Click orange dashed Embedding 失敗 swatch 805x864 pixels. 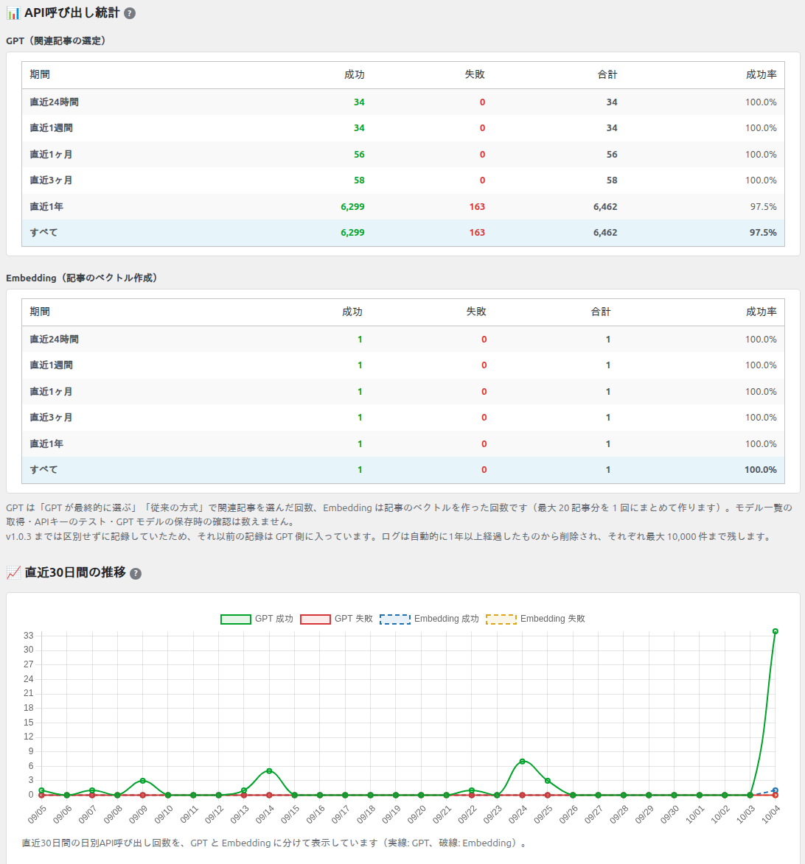501,619
